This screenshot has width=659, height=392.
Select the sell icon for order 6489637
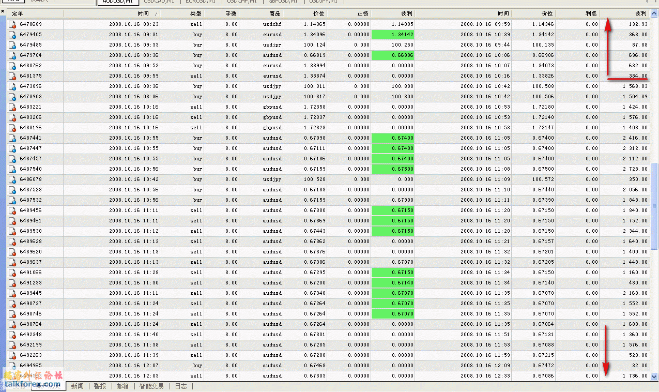click(12, 262)
